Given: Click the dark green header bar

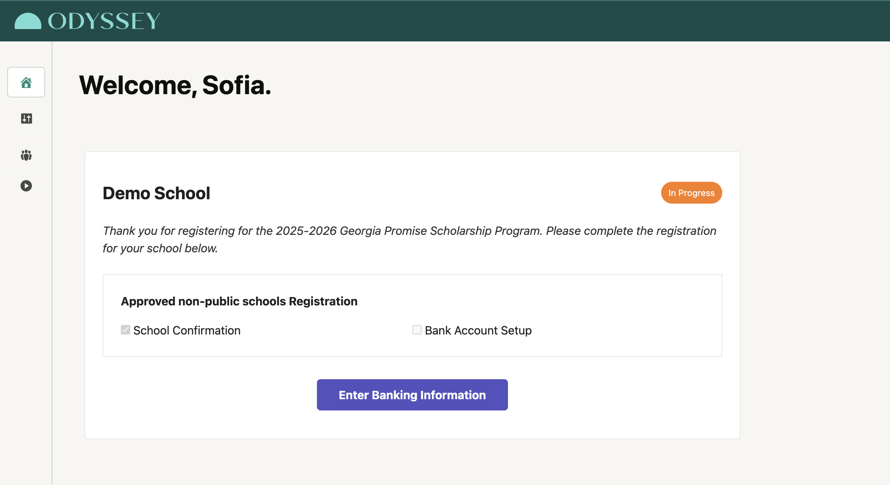Looking at the screenshot, I should tap(509, 21).
